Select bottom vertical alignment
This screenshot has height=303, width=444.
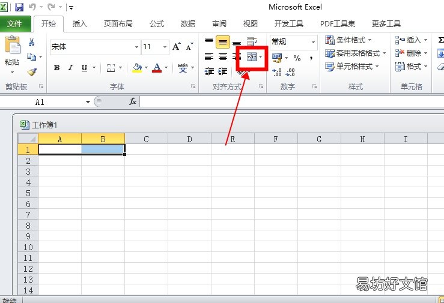237,43
